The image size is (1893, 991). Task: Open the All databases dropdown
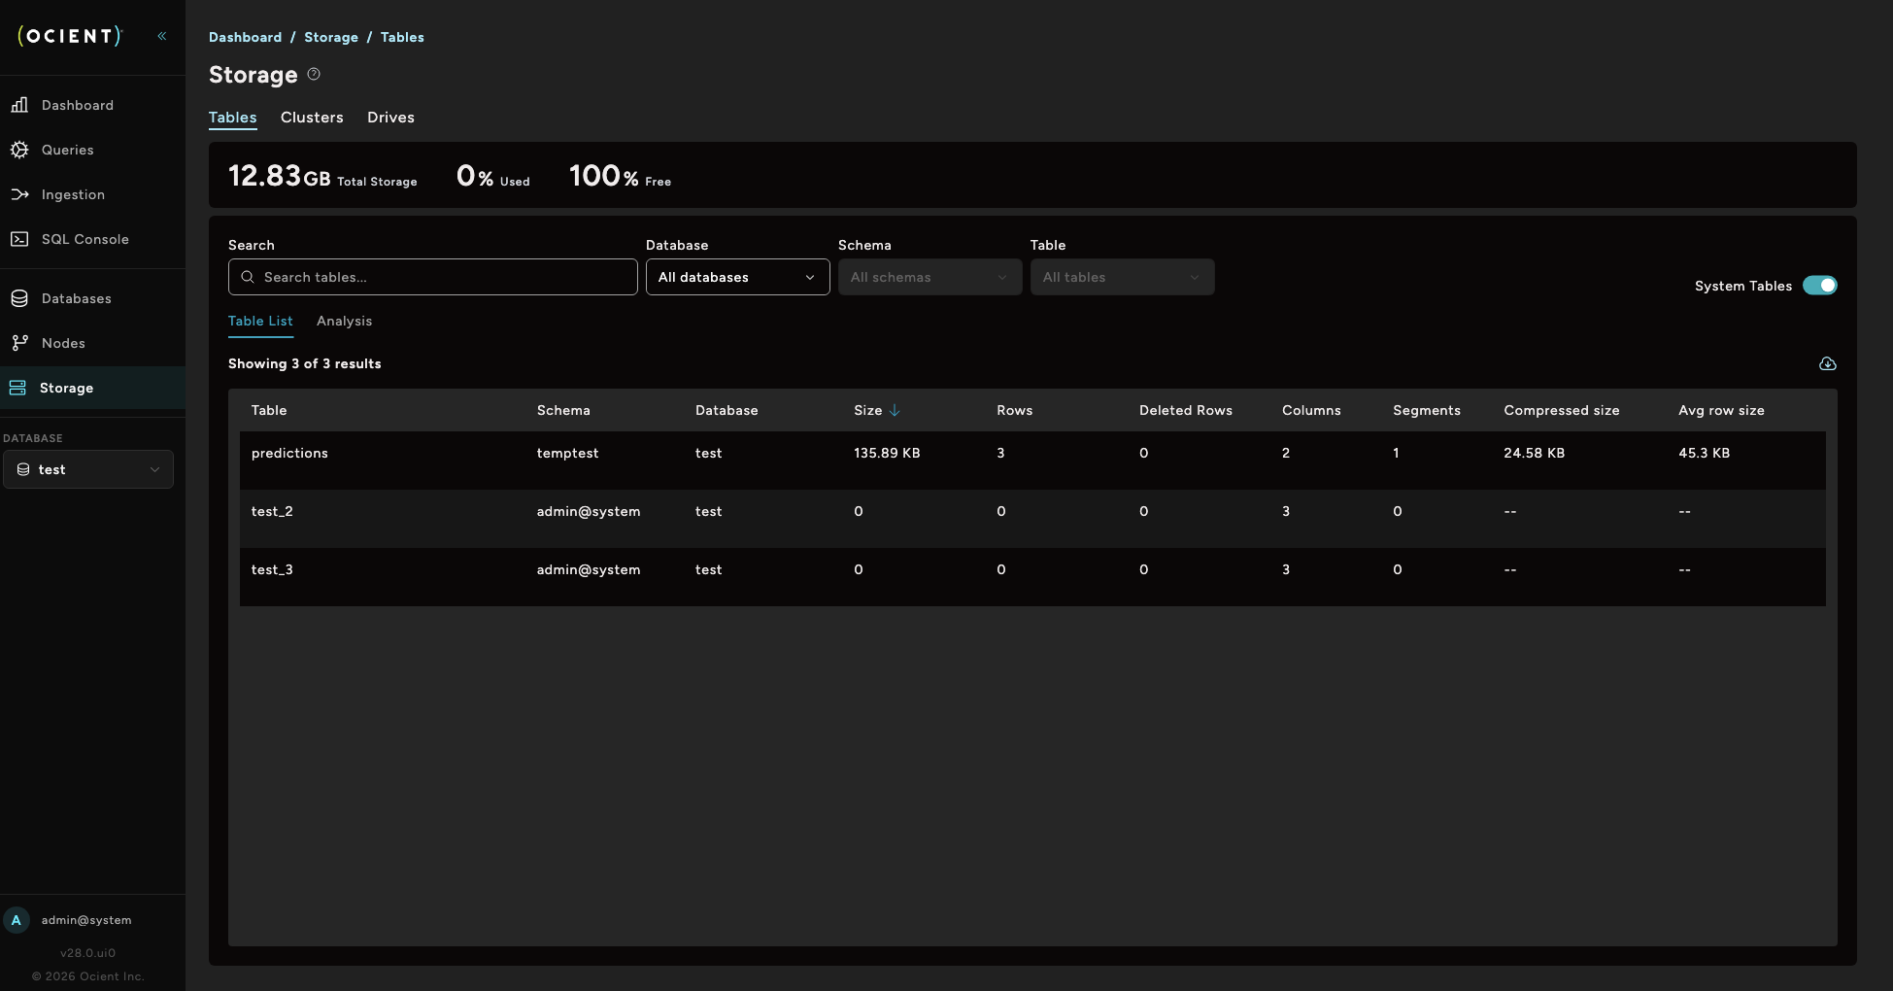tap(737, 277)
